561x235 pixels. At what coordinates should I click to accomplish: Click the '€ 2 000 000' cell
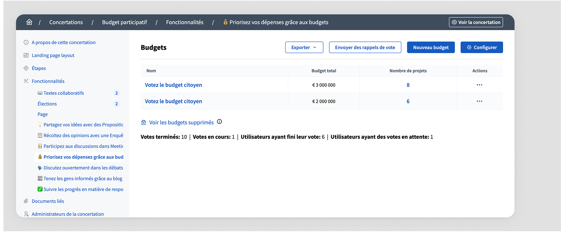(x=324, y=101)
